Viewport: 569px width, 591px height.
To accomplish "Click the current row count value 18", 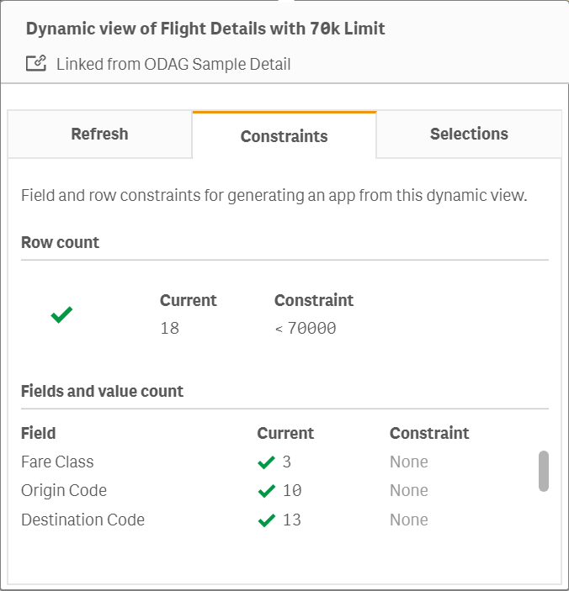I will point(170,329).
